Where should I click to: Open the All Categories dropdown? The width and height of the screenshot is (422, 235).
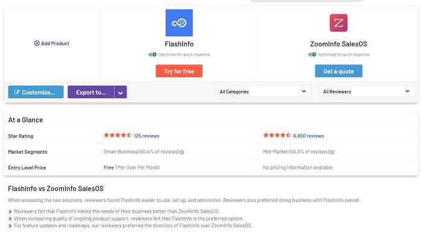(263, 92)
